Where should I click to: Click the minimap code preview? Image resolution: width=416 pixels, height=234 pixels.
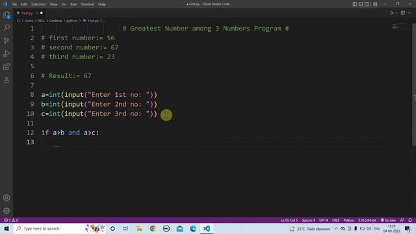398,26
